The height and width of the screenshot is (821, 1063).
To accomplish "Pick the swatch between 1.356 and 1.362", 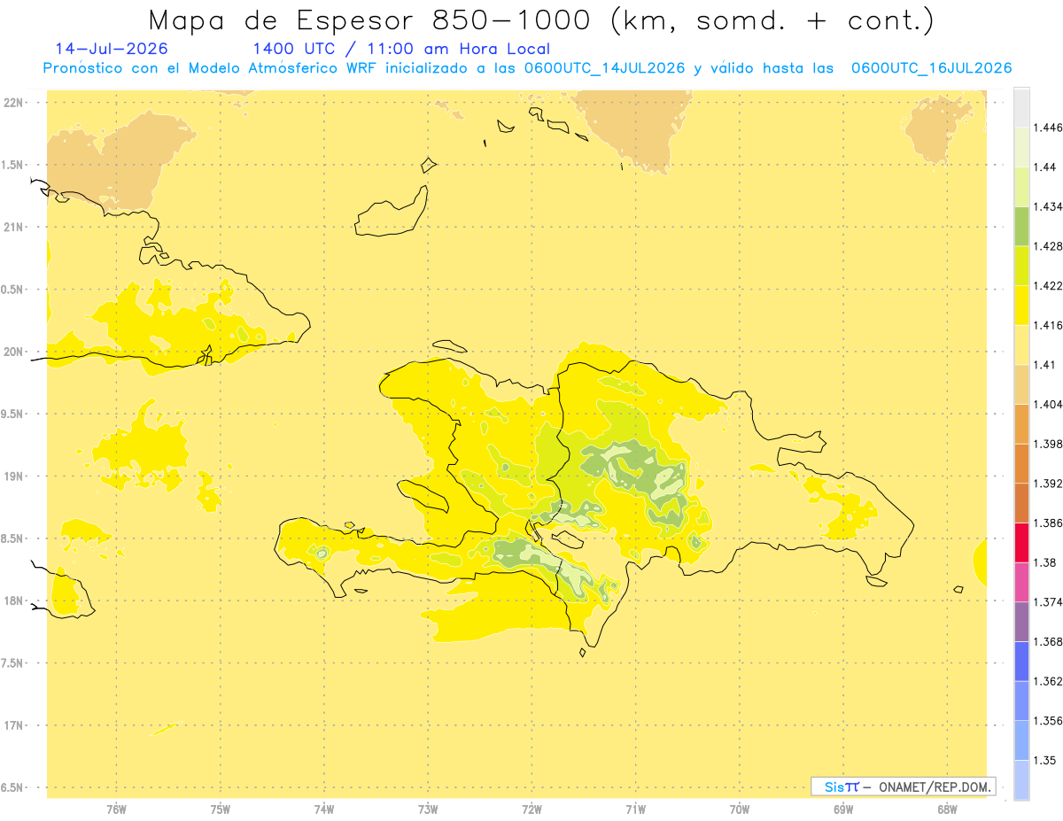I will (1021, 701).
